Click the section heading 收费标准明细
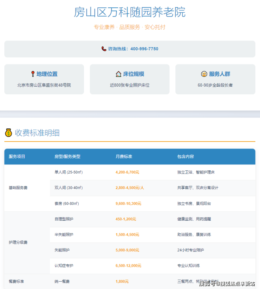260x289 pixels. pyautogui.click(x=37, y=133)
